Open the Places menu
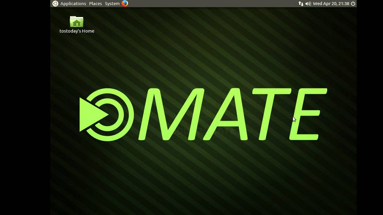Image resolution: width=383 pixels, height=215 pixels. [95, 4]
